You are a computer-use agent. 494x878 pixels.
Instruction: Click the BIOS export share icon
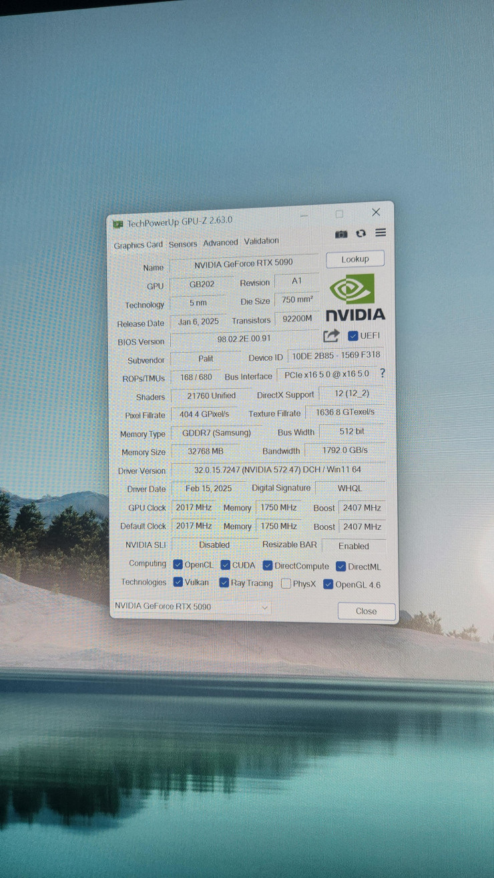331,336
